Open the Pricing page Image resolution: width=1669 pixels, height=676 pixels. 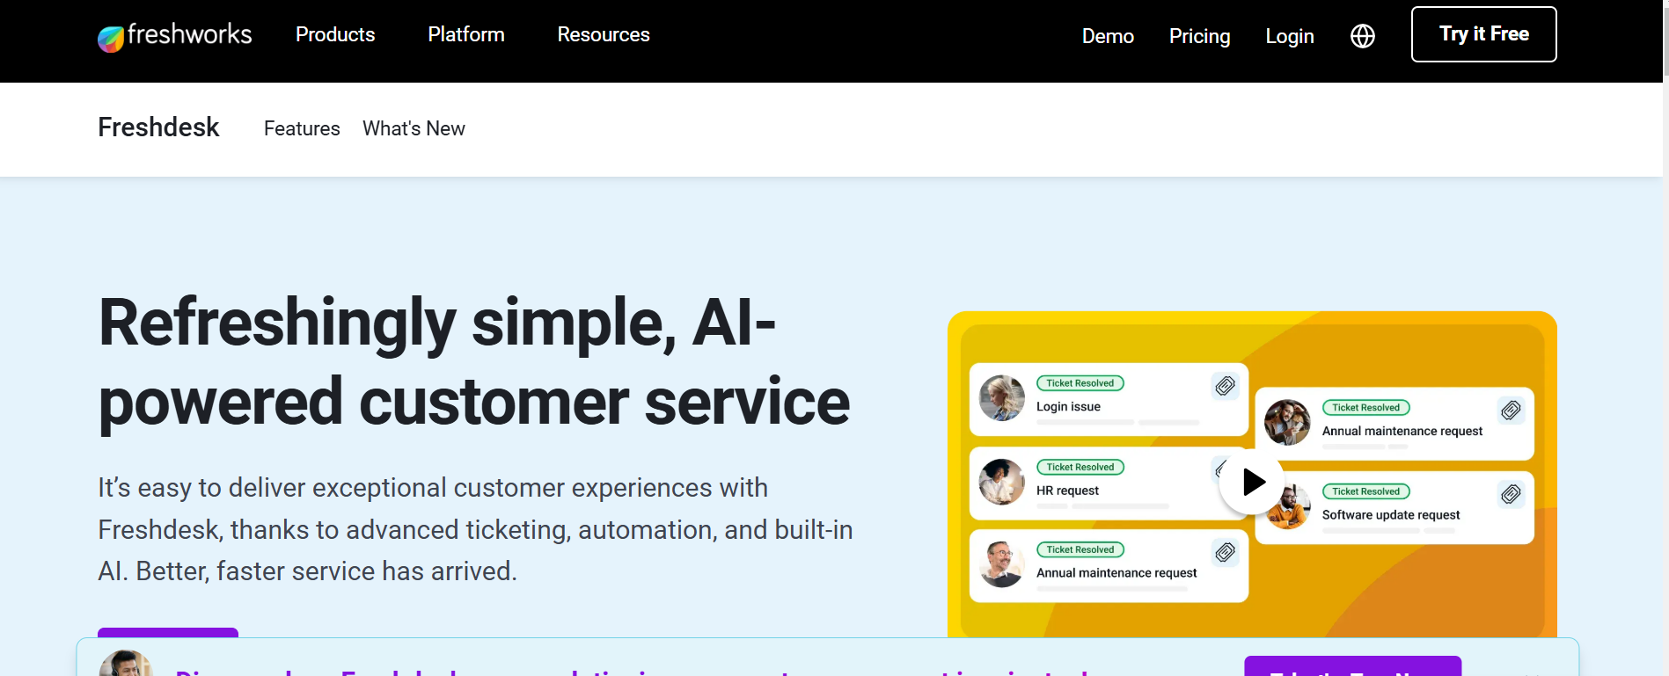pos(1199,37)
